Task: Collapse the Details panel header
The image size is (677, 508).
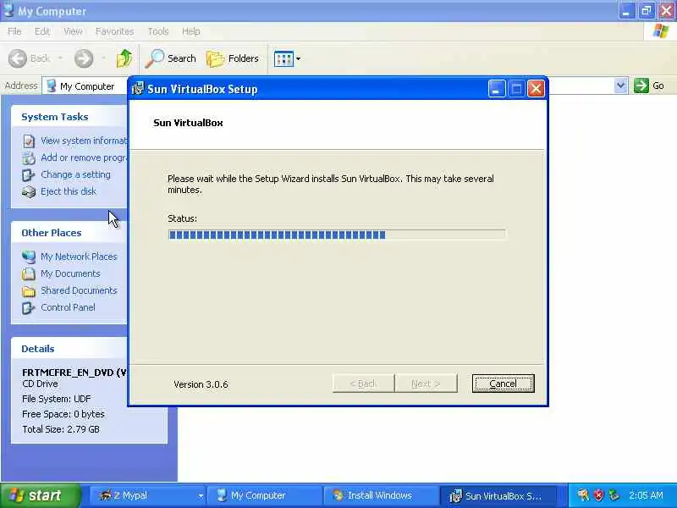Action: click(69, 349)
